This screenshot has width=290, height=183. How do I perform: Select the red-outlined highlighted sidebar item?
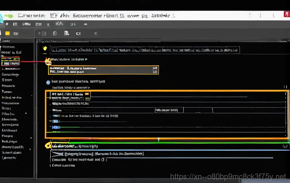(x=10, y=61)
